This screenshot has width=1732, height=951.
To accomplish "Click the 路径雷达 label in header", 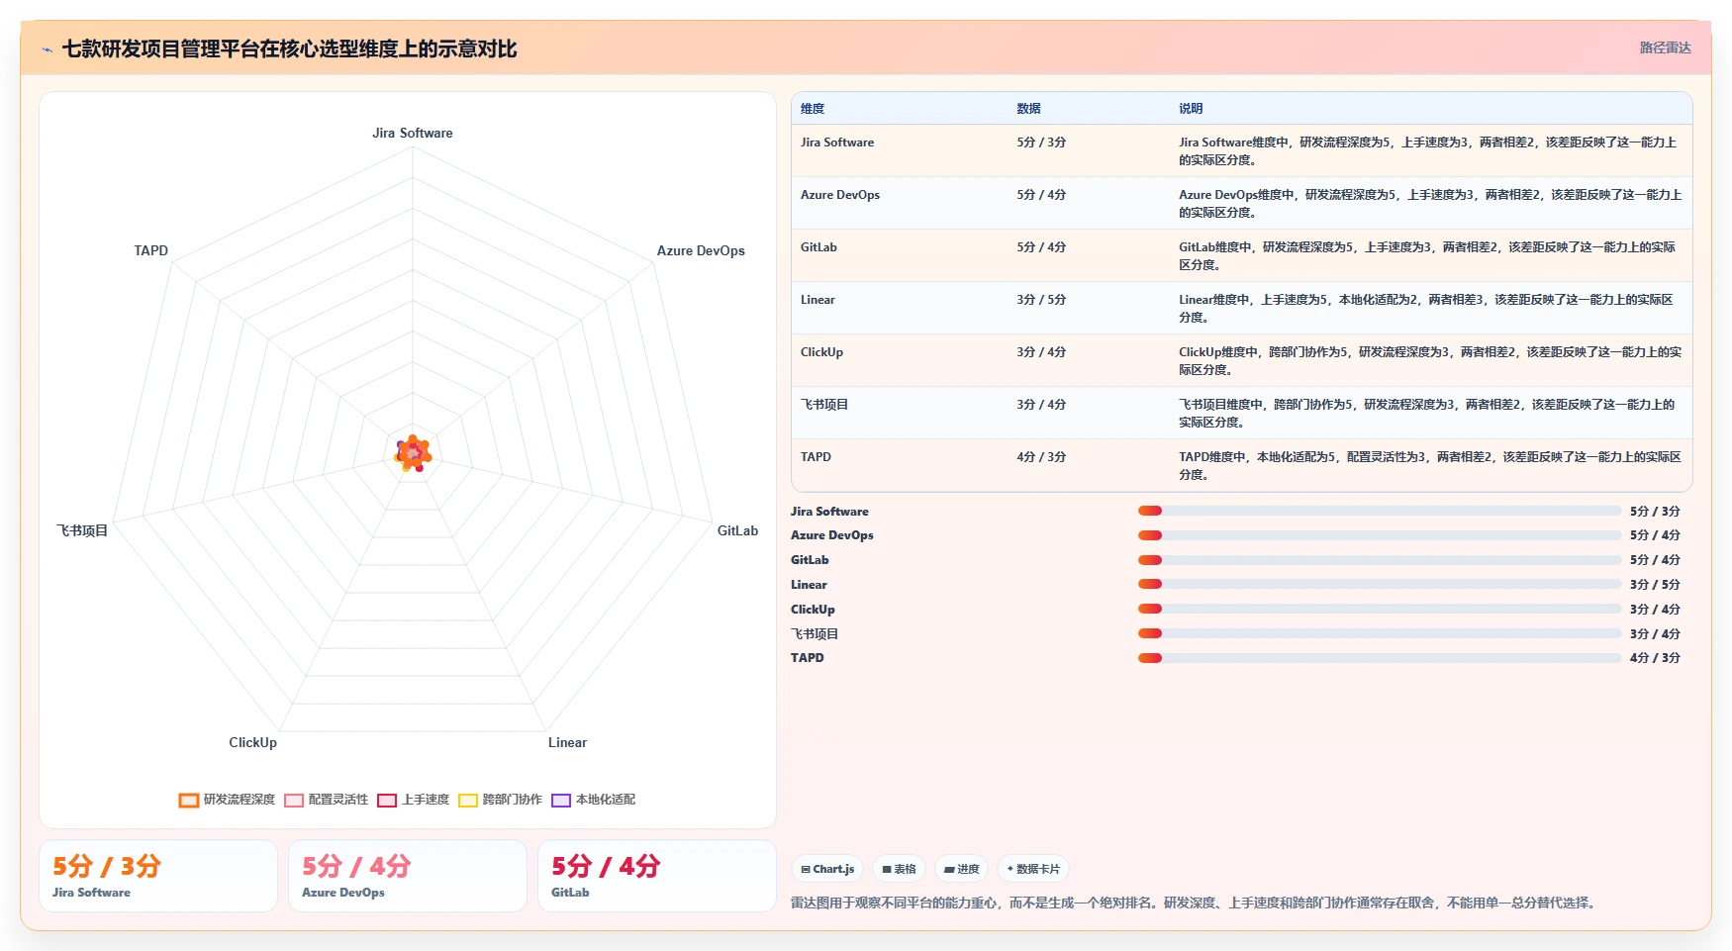I will point(1665,48).
